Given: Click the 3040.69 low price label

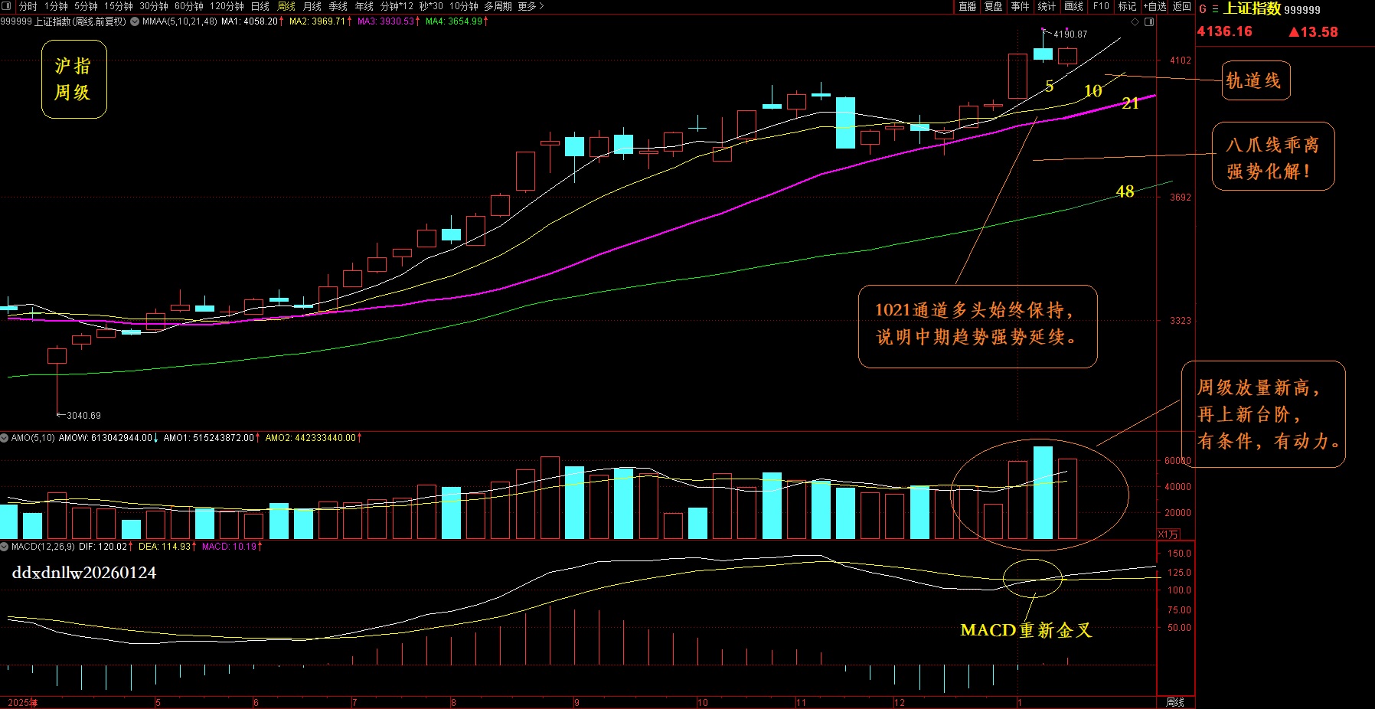Looking at the screenshot, I should [x=84, y=416].
